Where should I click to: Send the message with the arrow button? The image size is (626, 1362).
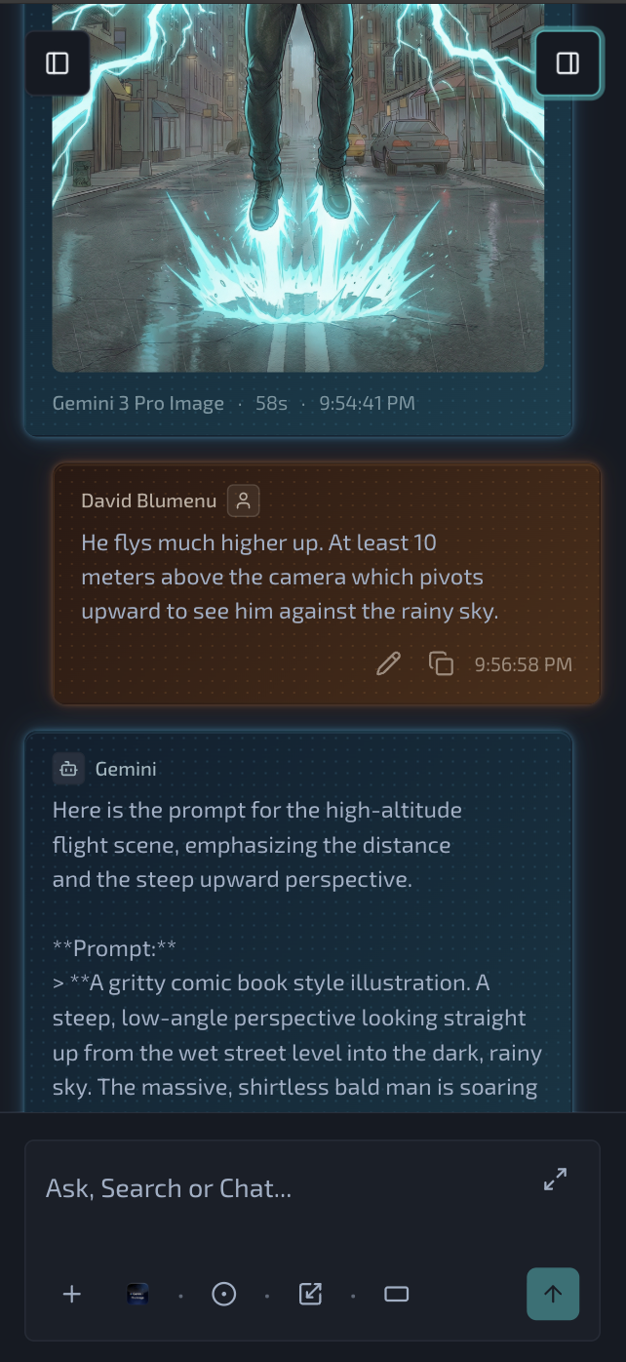[553, 1294]
